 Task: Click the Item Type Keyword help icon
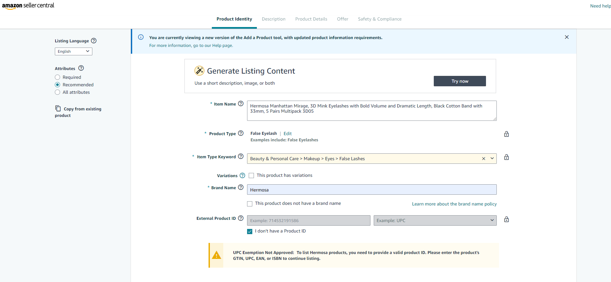coord(241,156)
